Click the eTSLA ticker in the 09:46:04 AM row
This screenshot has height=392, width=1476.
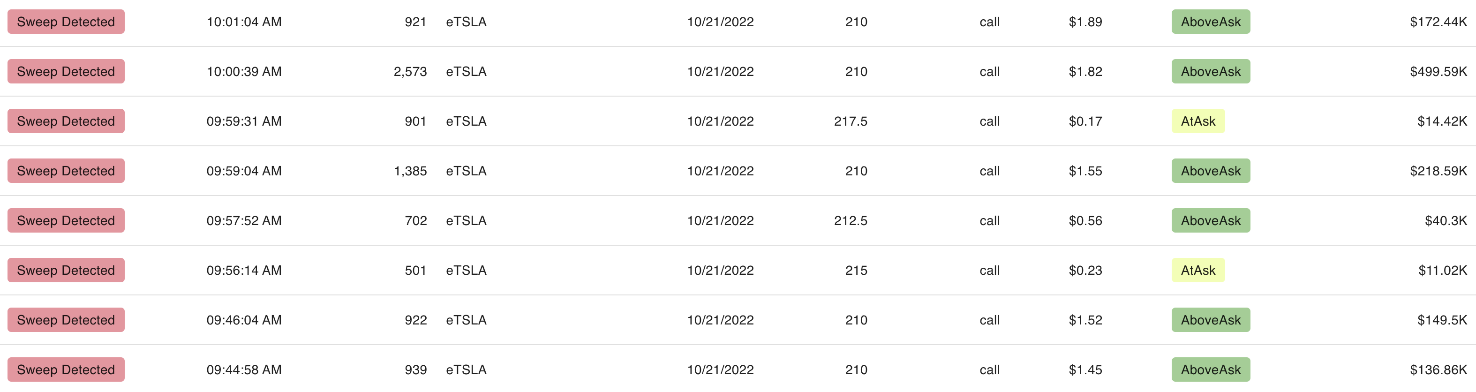pos(466,320)
